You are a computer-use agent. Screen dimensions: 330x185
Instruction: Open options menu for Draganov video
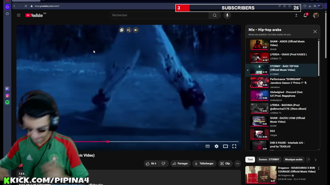pyautogui.click(x=318, y=168)
